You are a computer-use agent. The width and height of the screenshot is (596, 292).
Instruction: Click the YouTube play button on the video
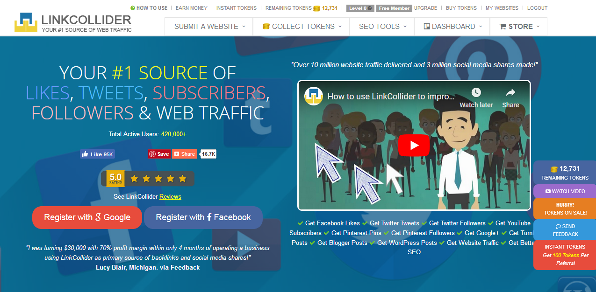pos(414,145)
